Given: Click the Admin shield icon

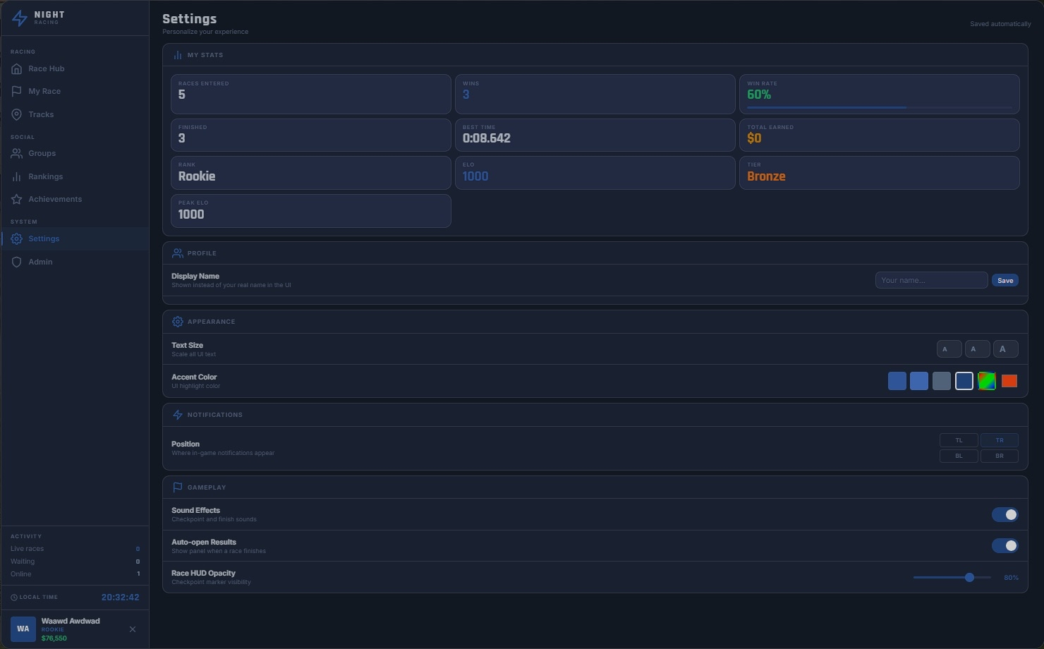Looking at the screenshot, I should coord(17,262).
